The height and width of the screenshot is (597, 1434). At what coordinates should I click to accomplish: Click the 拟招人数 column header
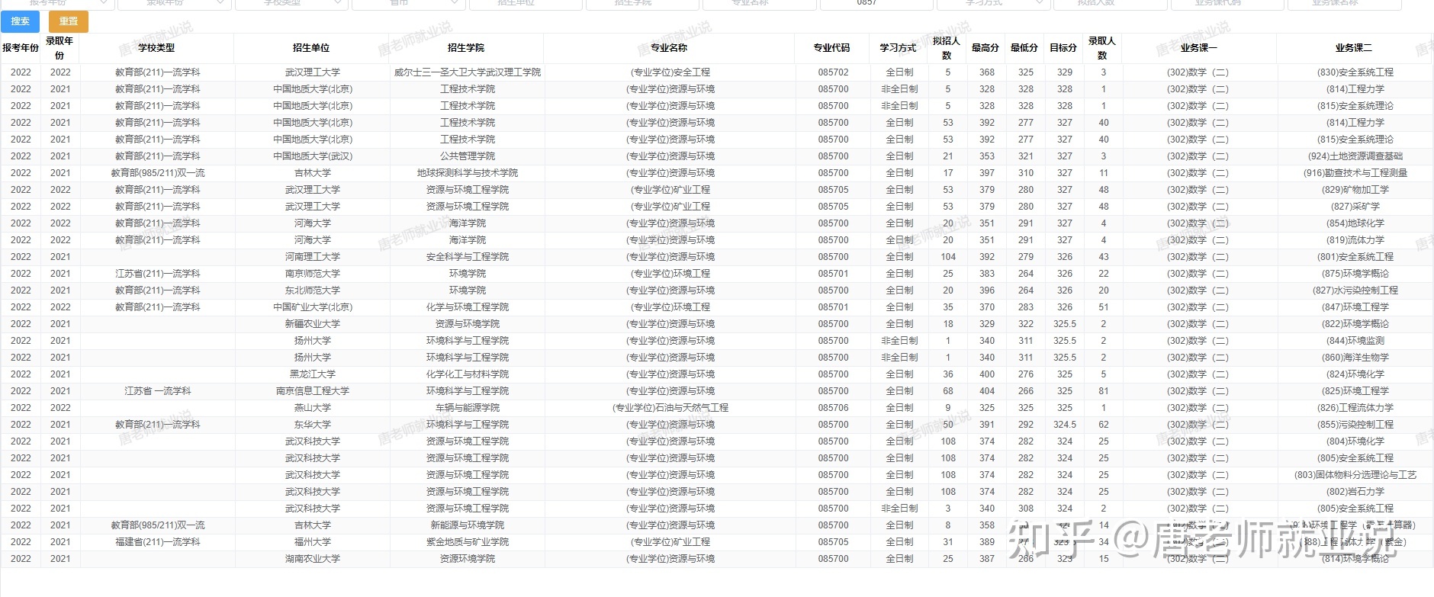coord(947,47)
